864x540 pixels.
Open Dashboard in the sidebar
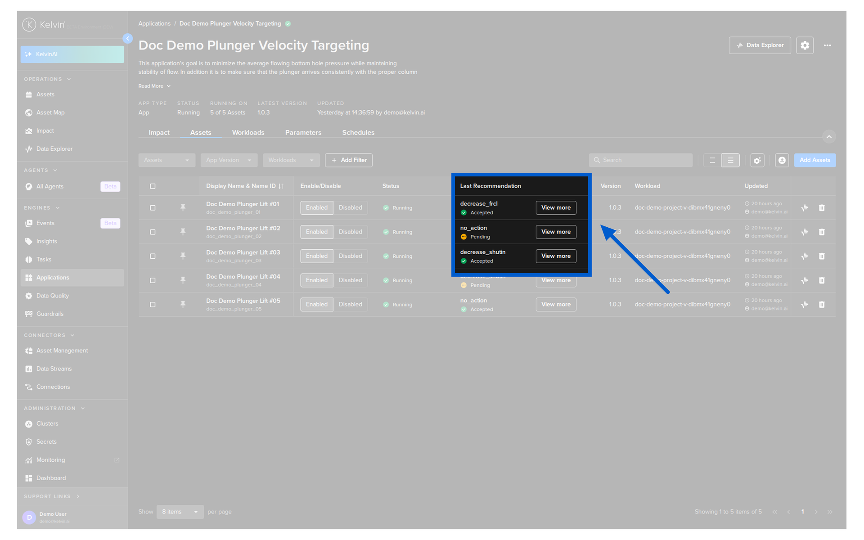coord(72,478)
